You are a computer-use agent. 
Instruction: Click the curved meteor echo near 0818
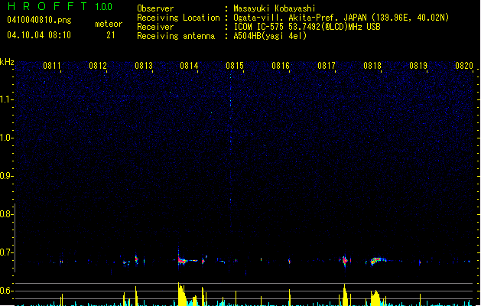378,261
